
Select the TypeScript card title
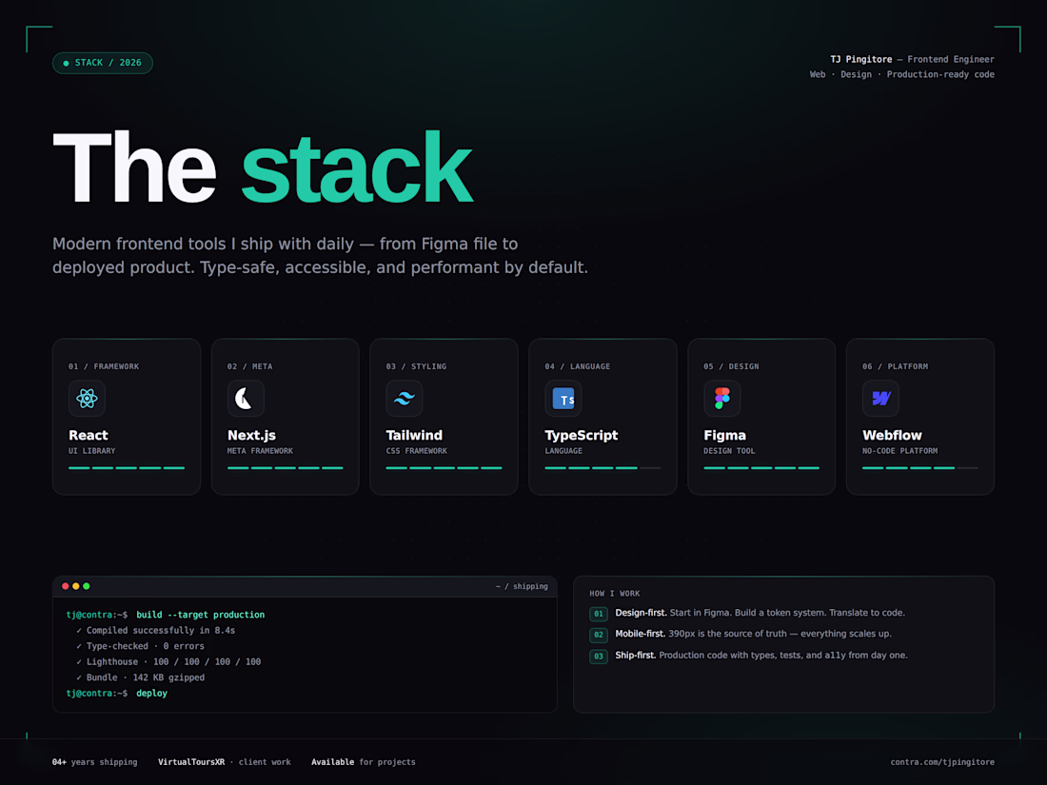(x=581, y=436)
